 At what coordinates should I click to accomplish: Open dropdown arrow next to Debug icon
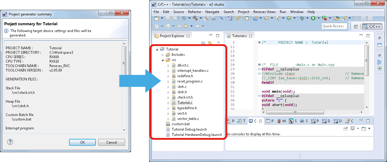[307, 18]
